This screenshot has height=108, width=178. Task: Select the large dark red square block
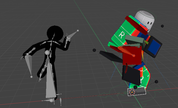(x=132, y=56)
